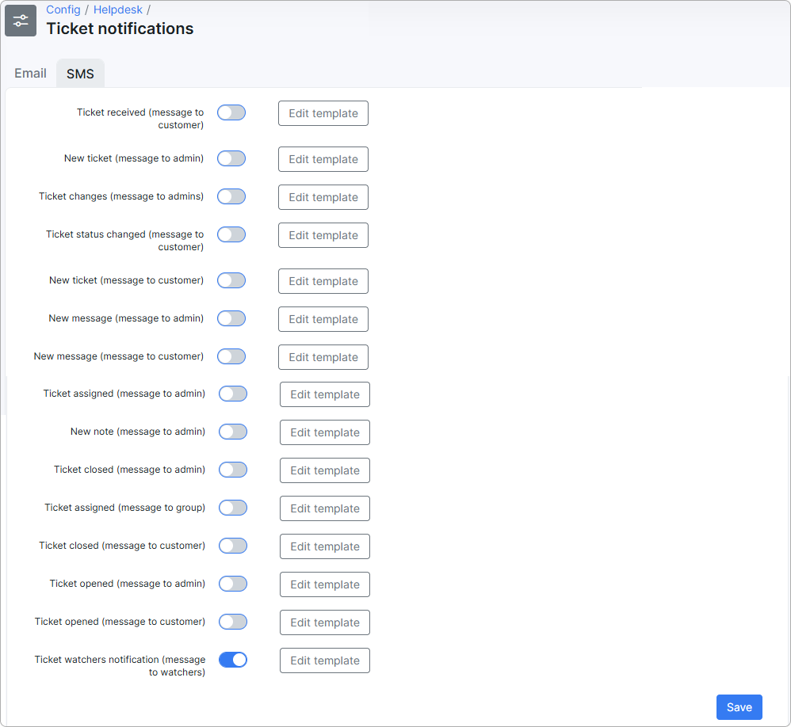Toggle Ticket changes (message to admins)
Image resolution: width=791 pixels, height=727 pixels.
pyautogui.click(x=231, y=196)
